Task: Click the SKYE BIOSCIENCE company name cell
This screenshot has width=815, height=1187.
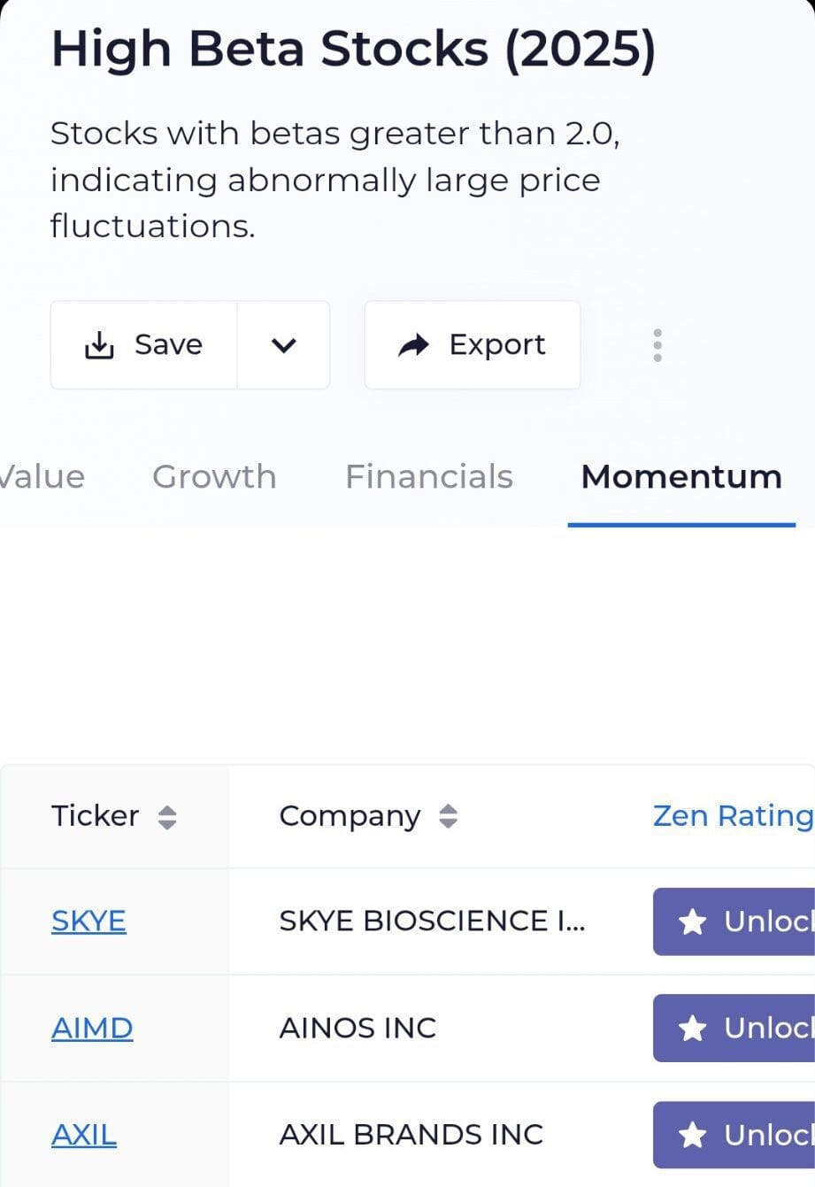Action: pos(433,921)
